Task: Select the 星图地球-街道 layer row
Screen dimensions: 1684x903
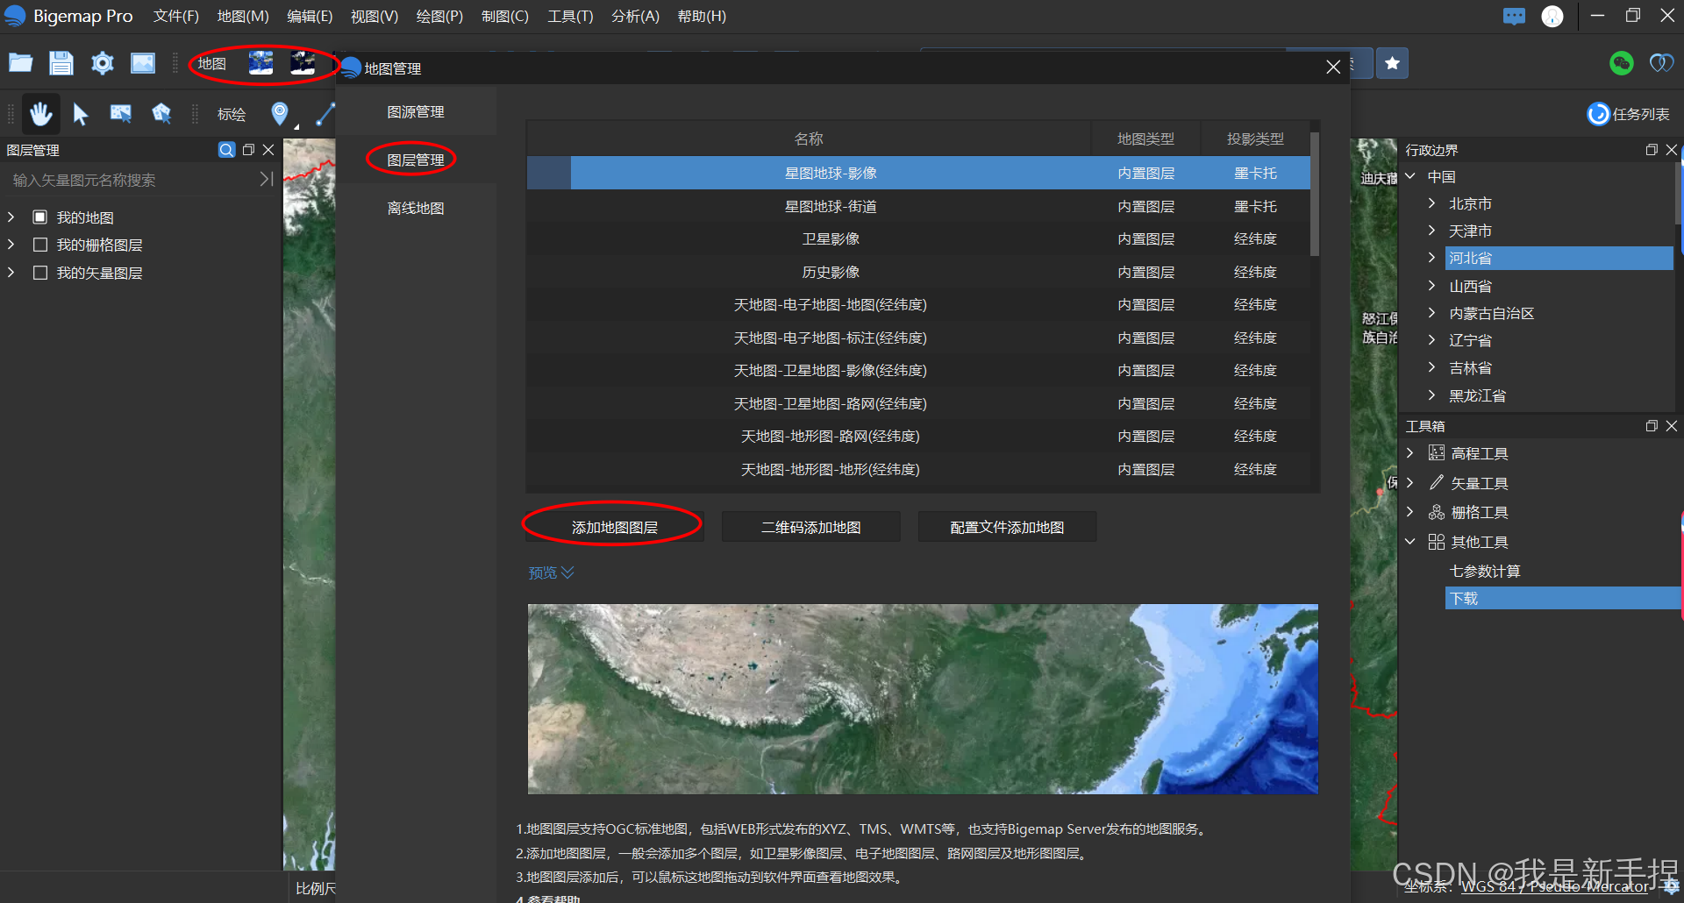Action: (918, 206)
